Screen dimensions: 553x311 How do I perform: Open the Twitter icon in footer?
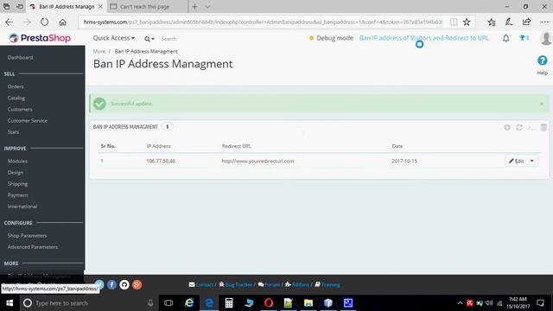point(99,284)
